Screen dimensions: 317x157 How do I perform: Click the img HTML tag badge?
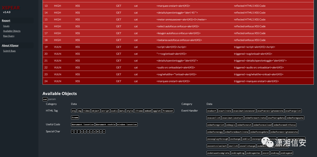coord(80,111)
